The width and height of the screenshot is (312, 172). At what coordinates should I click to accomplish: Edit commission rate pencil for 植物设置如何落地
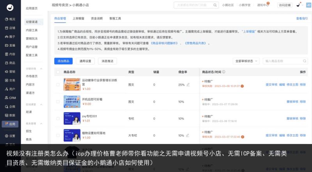[188, 135]
